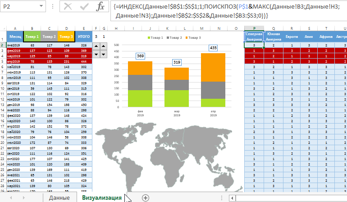The width and height of the screenshot is (347, 202).
Task: Click the Select All corner triangle
Action: click(x=3, y=28)
